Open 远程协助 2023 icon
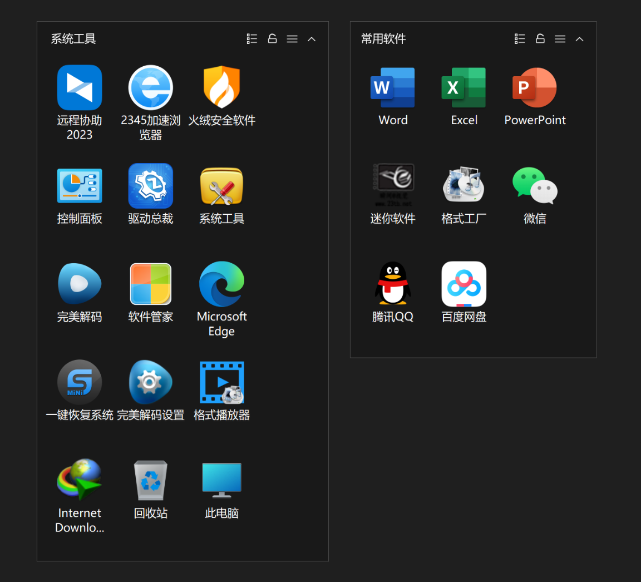This screenshot has height=582, width=641. (80, 87)
